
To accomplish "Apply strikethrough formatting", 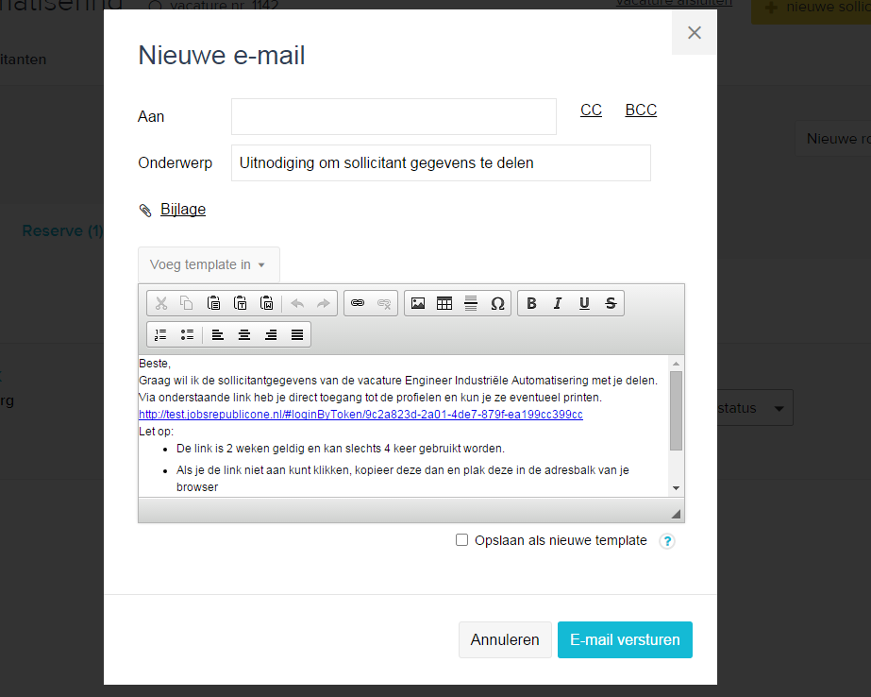I will pyautogui.click(x=611, y=303).
